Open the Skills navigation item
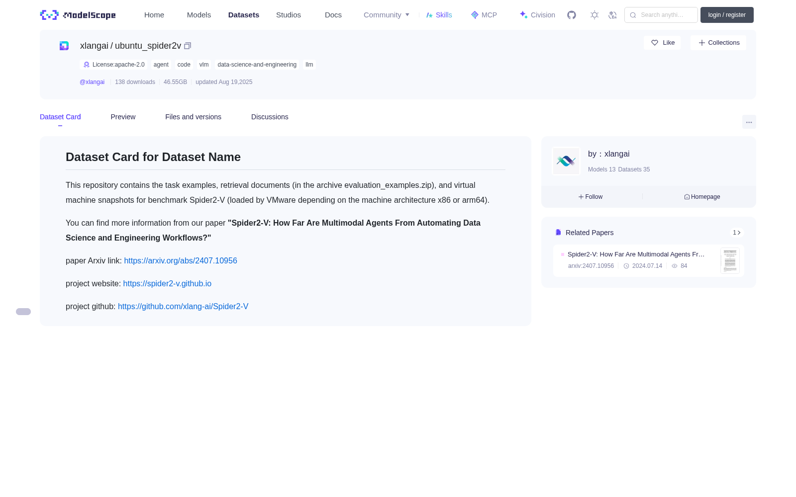This screenshot has width=796, height=497. click(x=439, y=15)
